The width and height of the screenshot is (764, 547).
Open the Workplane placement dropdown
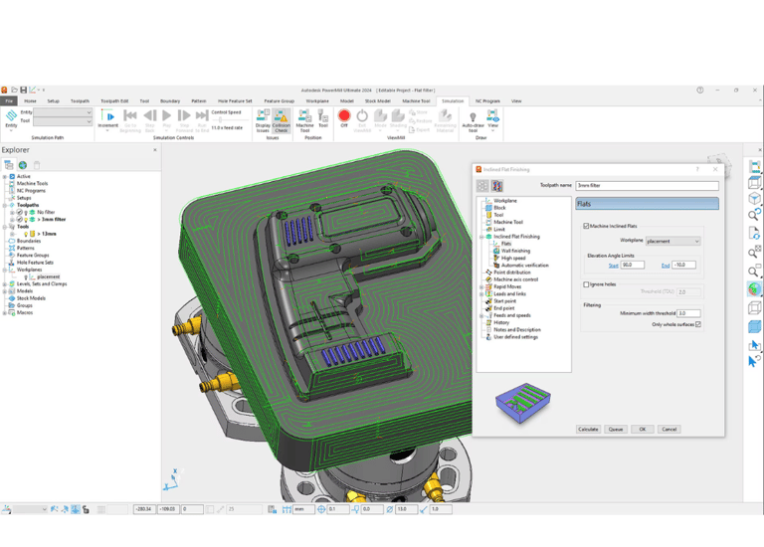pos(672,241)
